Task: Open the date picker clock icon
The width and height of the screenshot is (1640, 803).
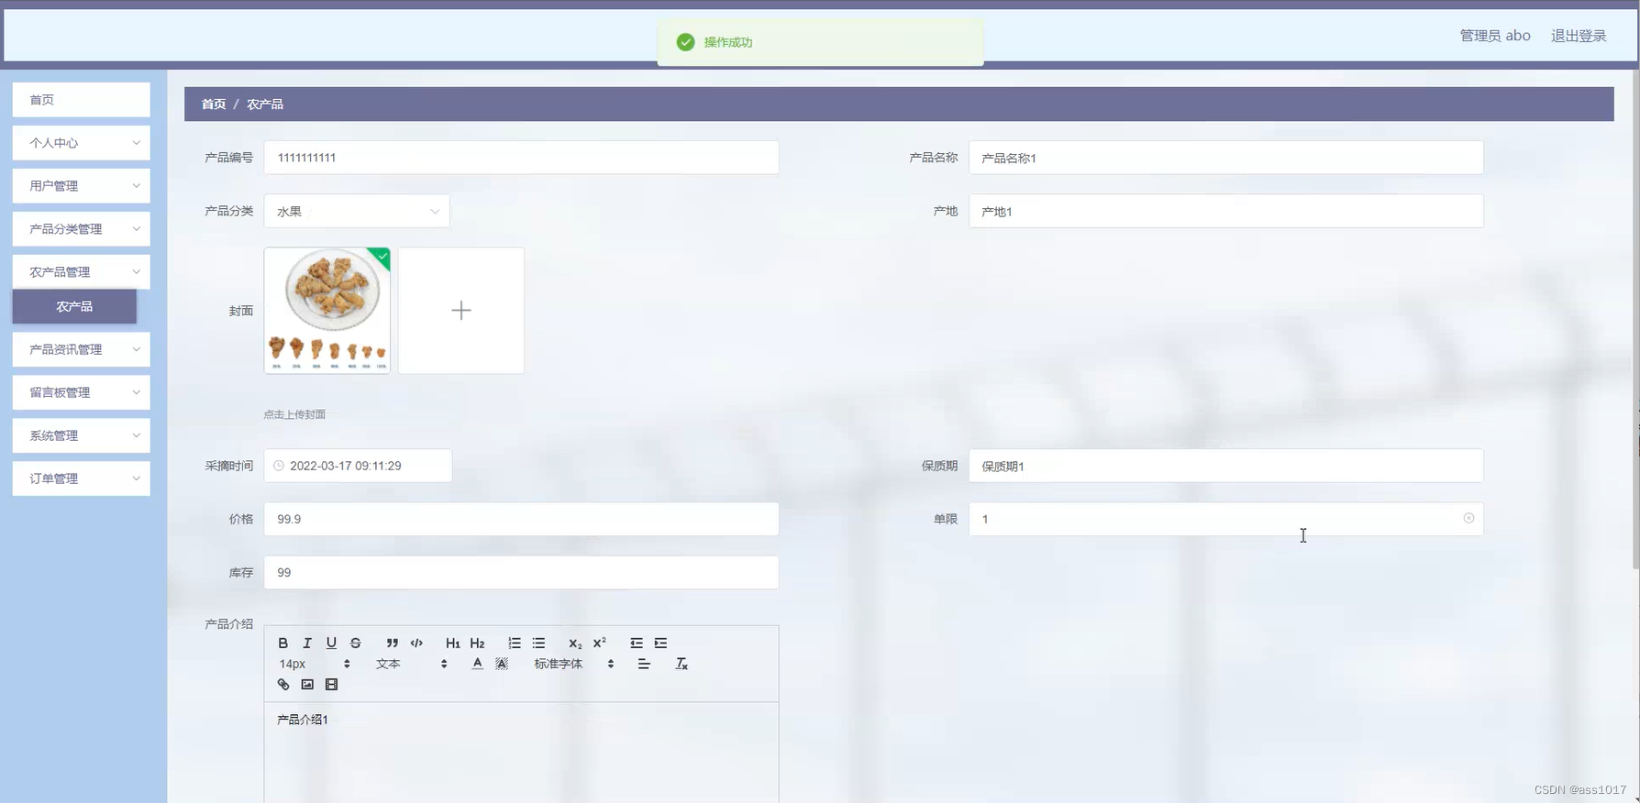Action: point(279,466)
